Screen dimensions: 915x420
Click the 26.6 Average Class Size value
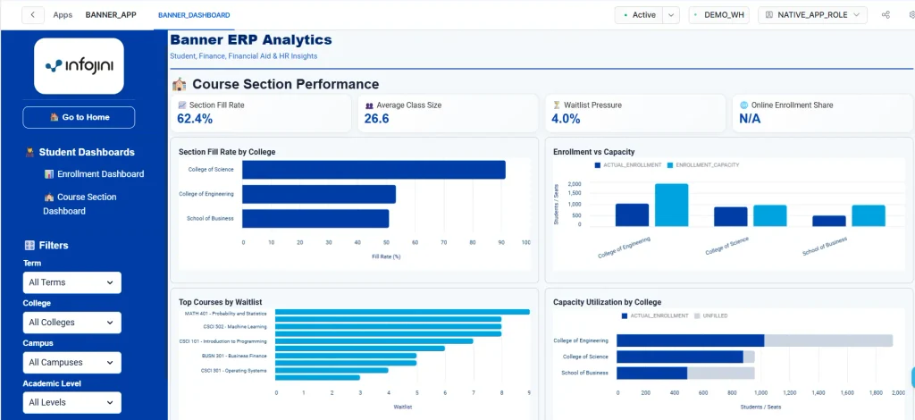[376, 119]
